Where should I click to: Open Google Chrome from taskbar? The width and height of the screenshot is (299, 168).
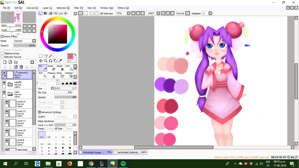[x=91, y=164]
